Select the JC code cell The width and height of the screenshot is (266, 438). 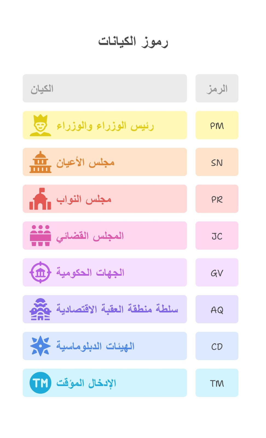tap(217, 236)
